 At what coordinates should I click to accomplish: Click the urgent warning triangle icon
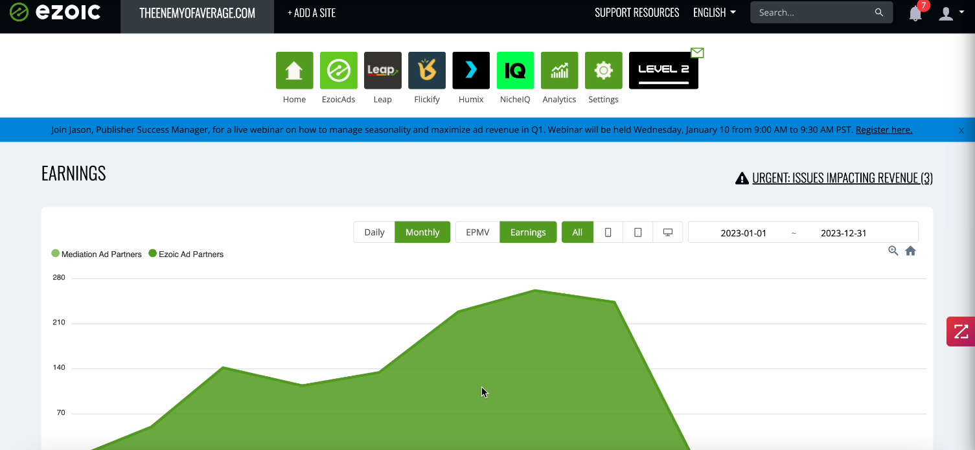click(x=742, y=178)
